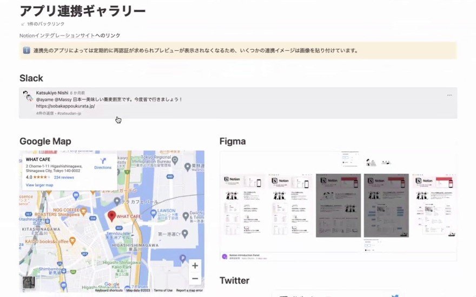
Task: Click the テラカフェバール map marker
Action: [117, 201]
